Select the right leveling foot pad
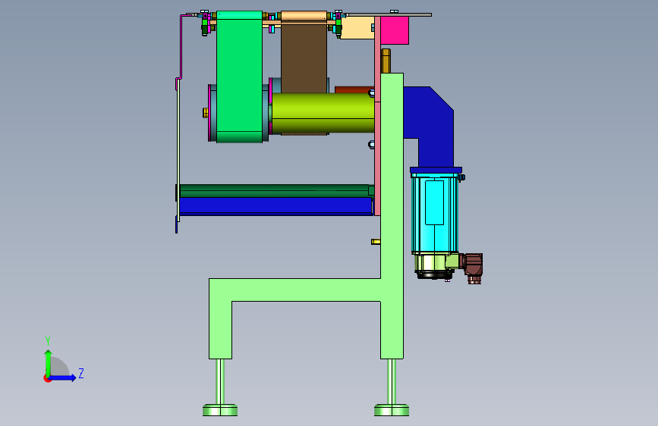Screen dimensions: 658x426 tap(392, 410)
